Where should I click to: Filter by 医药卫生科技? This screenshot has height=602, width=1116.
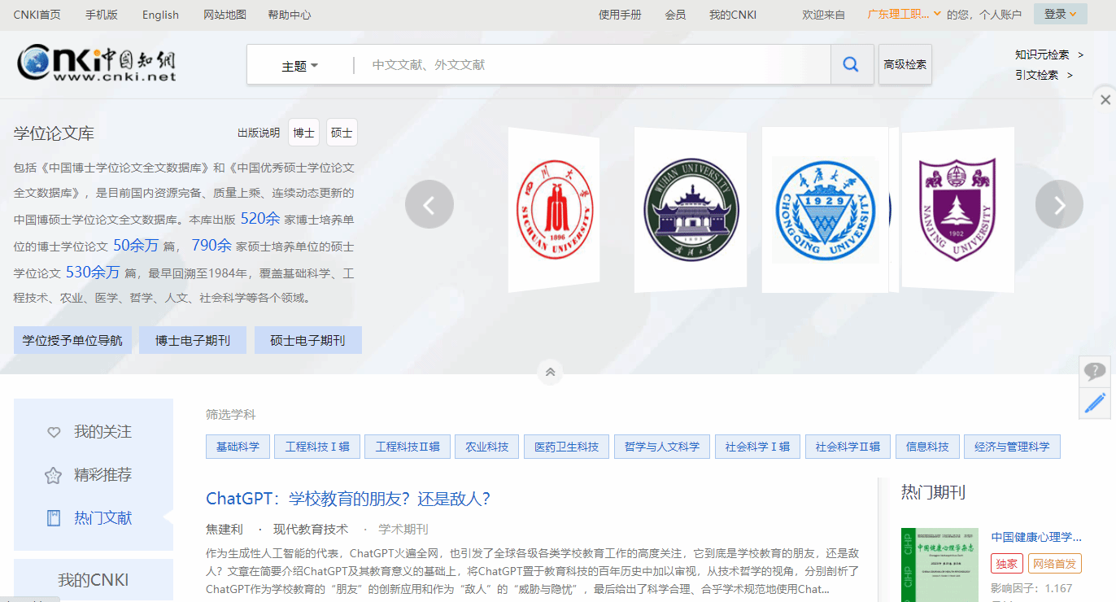566,447
